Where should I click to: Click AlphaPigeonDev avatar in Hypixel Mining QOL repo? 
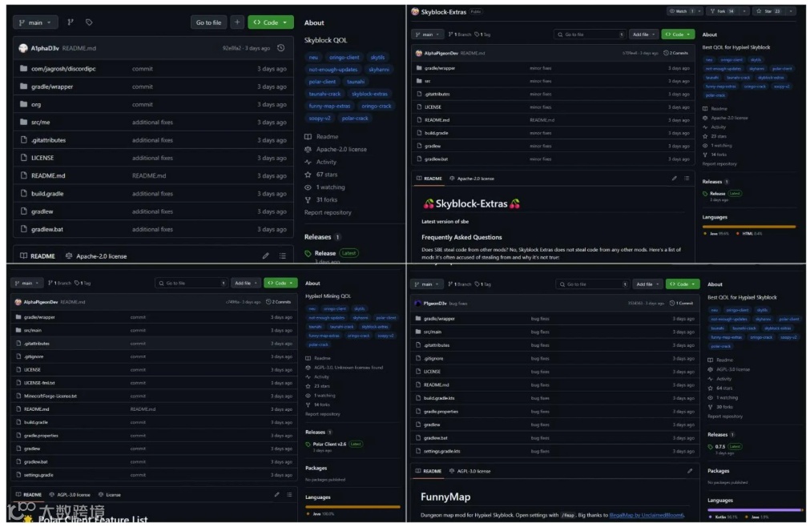18,302
